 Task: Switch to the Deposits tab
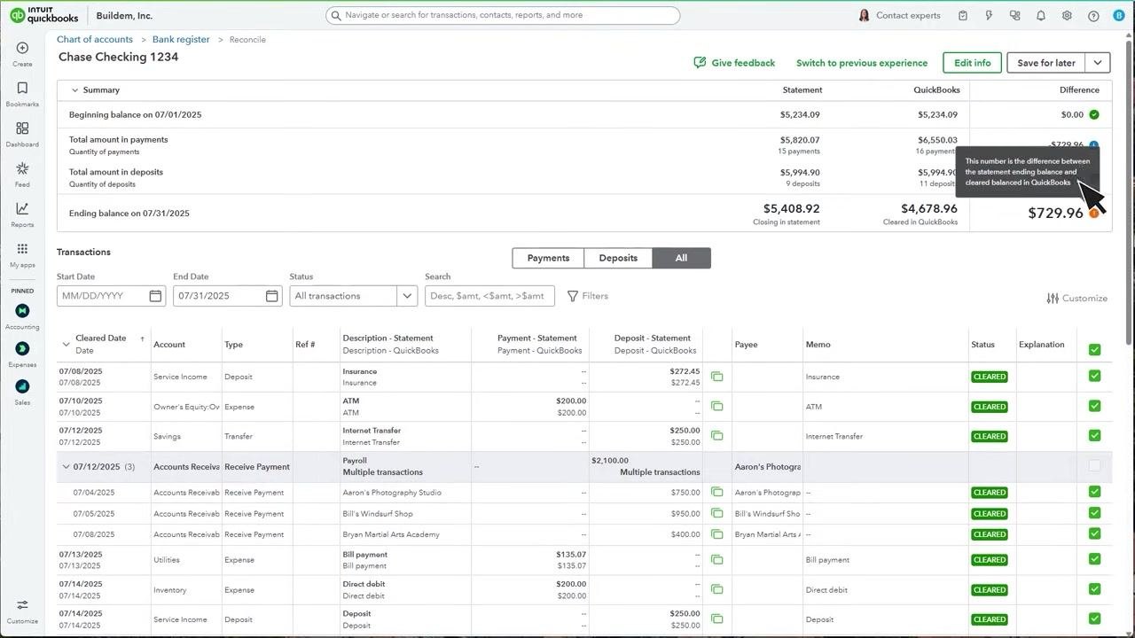pos(618,258)
